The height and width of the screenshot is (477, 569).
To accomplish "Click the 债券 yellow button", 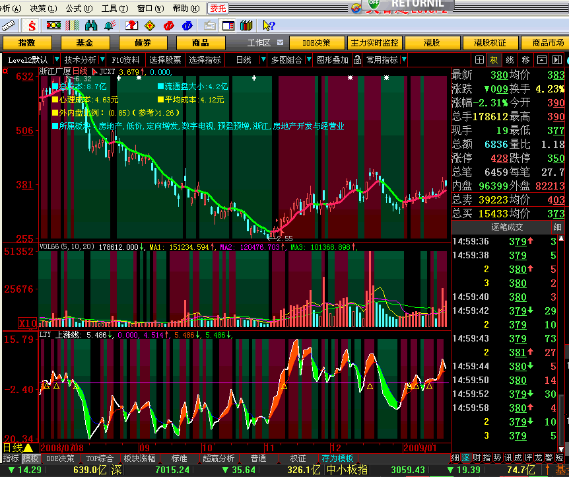I will pyautogui.click(x=143, y=43).
